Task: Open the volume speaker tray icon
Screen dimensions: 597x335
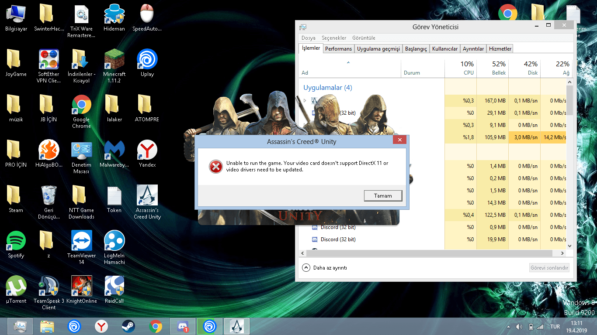Action: [x=519, y=326]
